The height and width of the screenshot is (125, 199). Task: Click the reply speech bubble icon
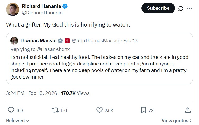[x=11, y=110]
